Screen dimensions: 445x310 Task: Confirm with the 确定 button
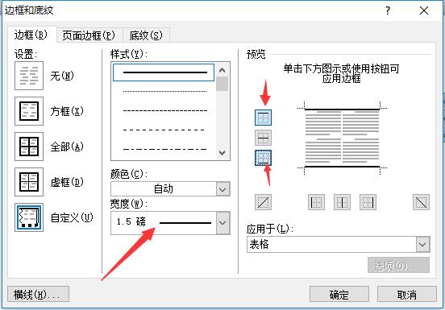tap(339, 295)
